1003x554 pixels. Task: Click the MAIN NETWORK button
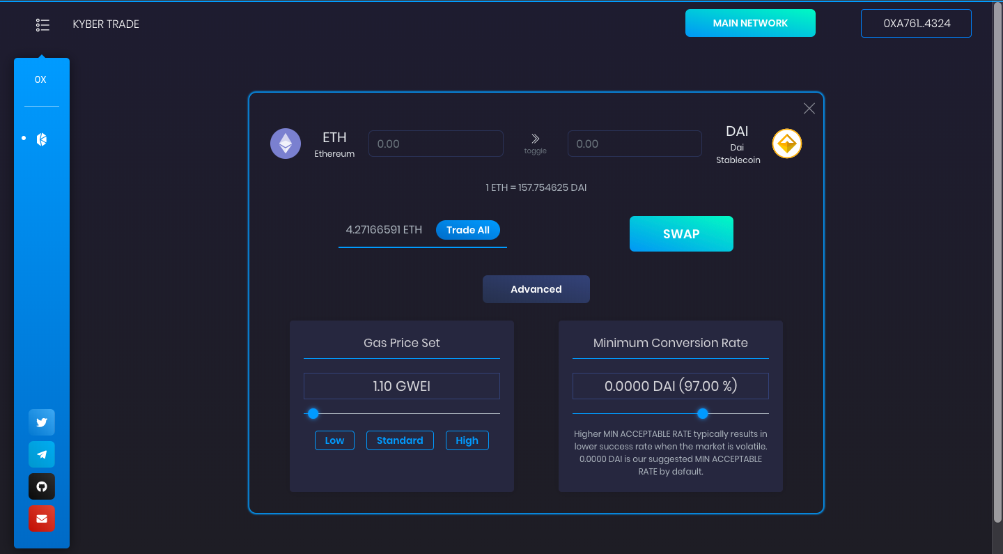coord(750,23)
